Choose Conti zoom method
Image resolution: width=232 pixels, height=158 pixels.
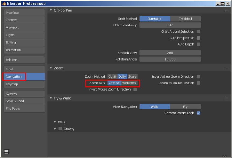pyautogui.click(x=112, y=76)
